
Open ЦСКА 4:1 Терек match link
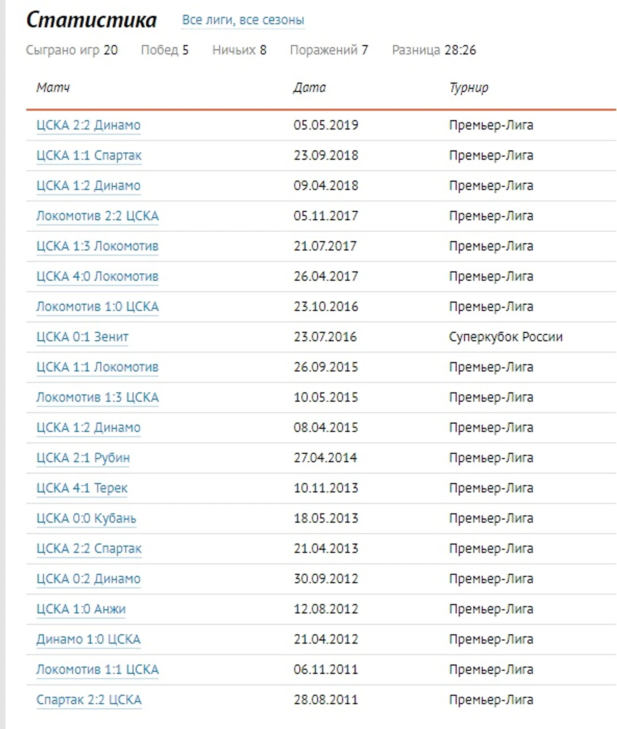click(x=82, y=488)
